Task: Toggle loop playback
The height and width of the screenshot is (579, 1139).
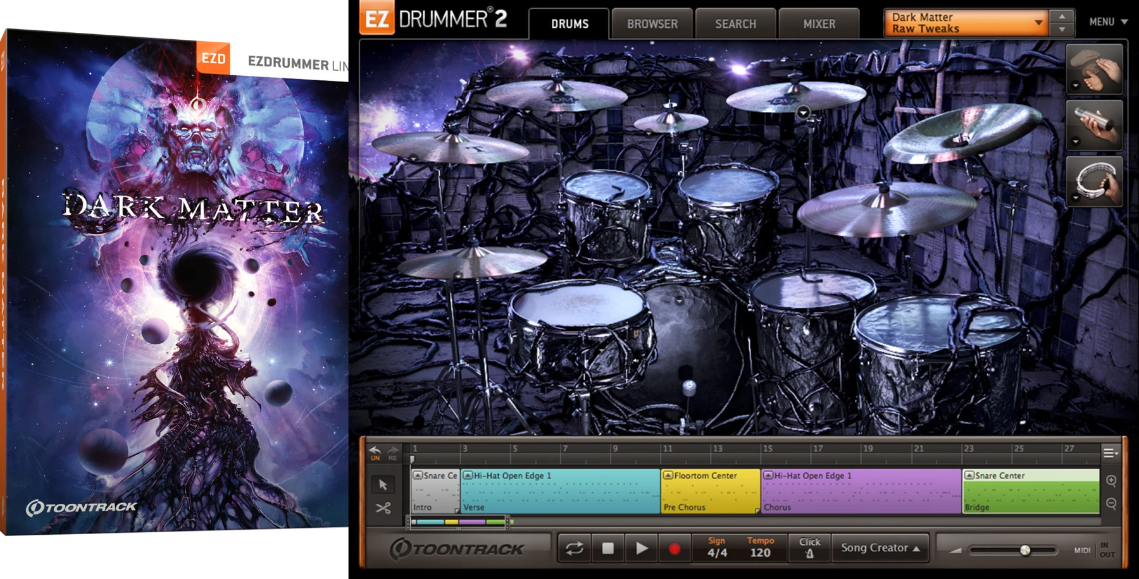Action: click(574, 548)
